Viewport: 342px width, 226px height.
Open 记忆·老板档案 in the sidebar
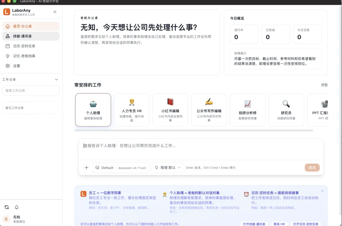click(31, 56)
